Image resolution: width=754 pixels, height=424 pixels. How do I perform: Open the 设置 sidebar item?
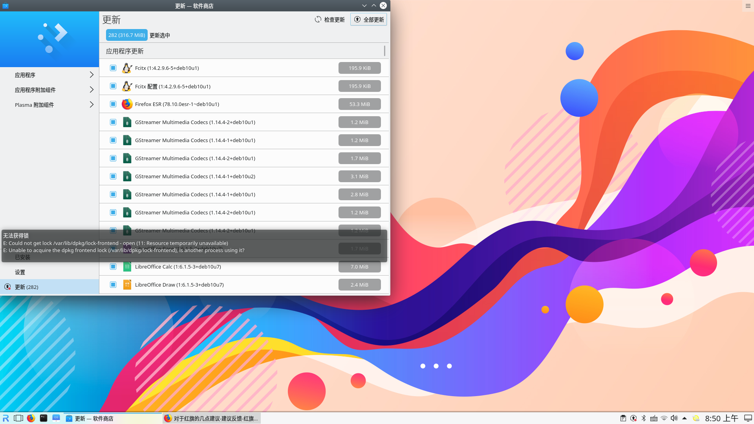point(20,272)
